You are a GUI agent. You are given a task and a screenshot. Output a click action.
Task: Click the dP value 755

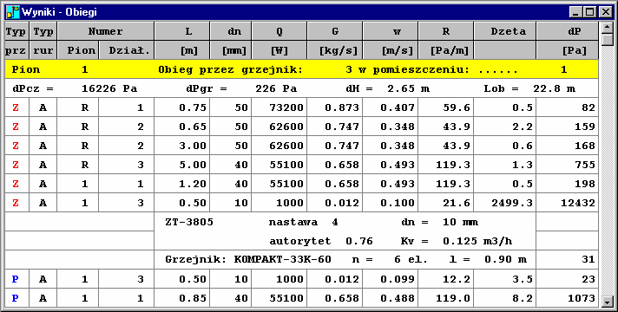click(568, 165)
